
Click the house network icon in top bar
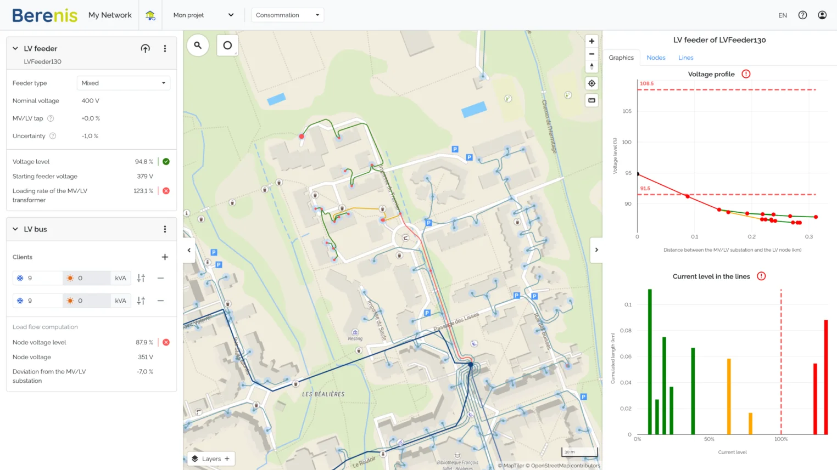[149, 15]
